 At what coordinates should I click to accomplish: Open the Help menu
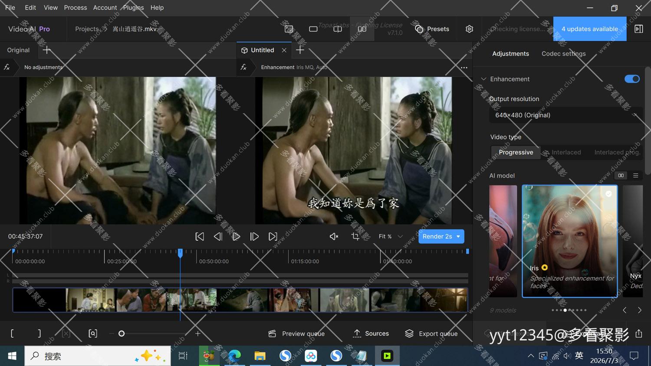click(x=157, y=7)
